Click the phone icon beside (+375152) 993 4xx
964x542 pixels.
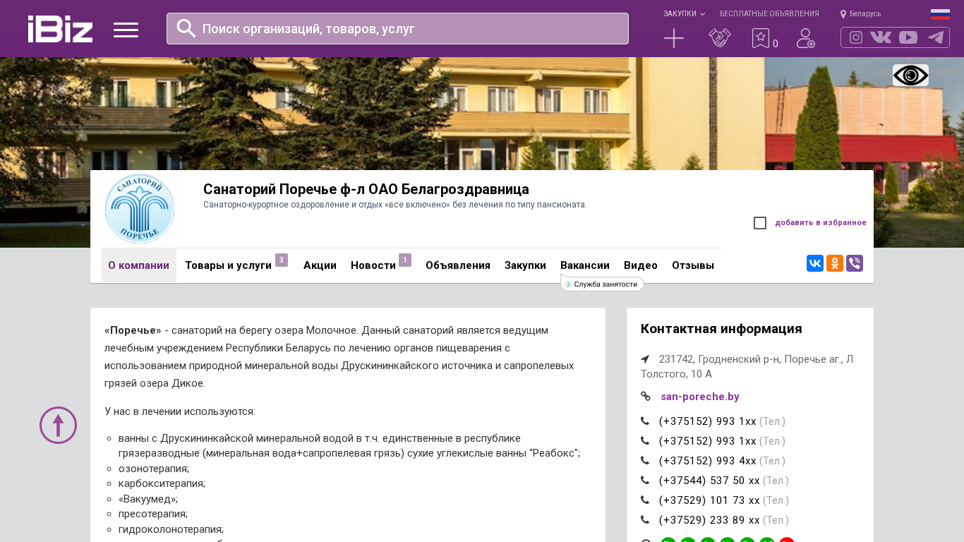(645, 461)
